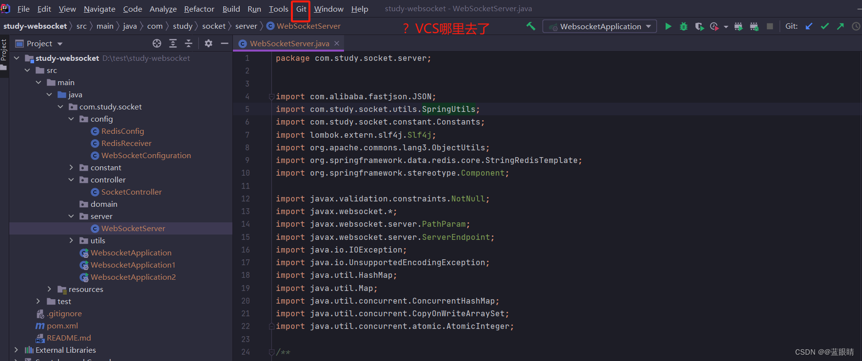Viewport: 862px width, 361px height.
Task: Click the Expand All icon in Project panel
Action: (172, 43)
